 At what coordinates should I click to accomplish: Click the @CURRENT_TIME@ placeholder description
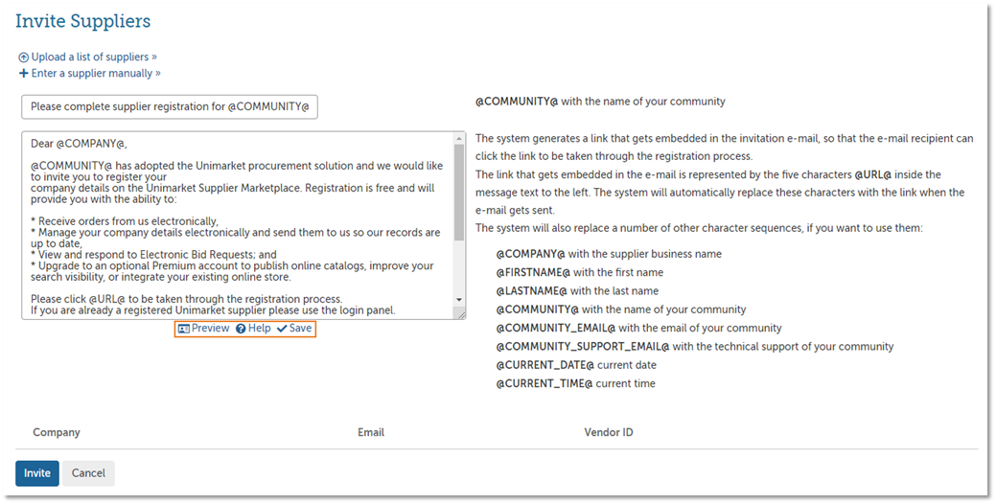(x=575, y=383)
